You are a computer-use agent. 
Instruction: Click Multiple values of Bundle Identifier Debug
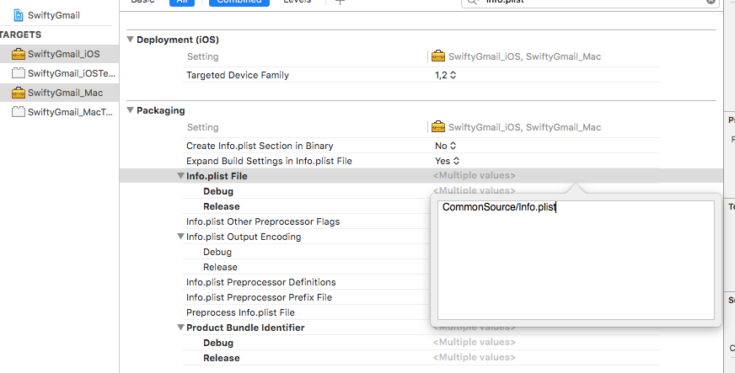coord(474,342)
